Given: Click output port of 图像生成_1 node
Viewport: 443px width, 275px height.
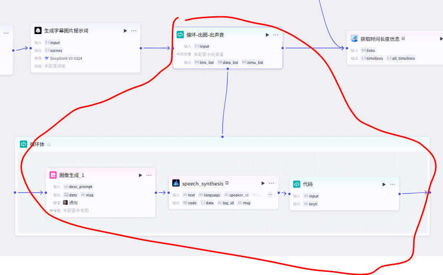Looking at the screenshot, I should (x=156, y=192).
